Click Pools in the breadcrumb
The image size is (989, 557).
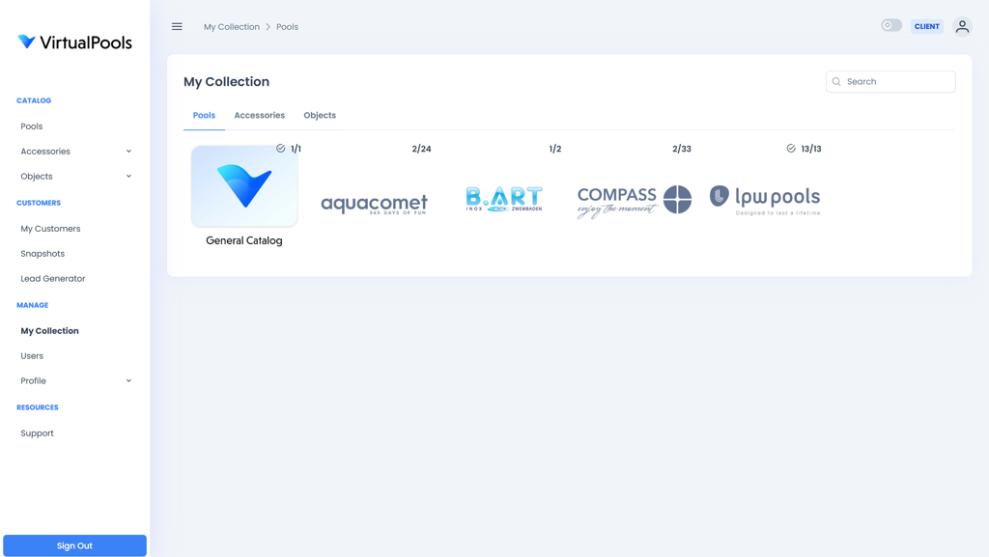point(287,27)
